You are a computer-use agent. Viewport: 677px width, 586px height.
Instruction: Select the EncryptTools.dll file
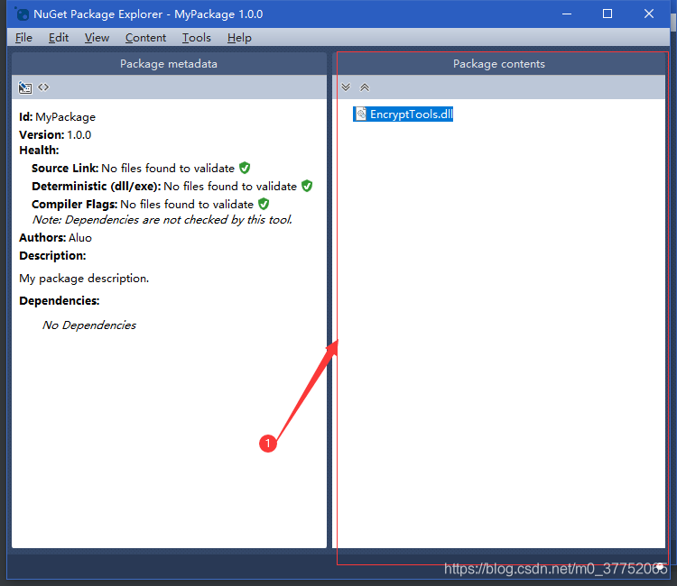pos(403,114)
